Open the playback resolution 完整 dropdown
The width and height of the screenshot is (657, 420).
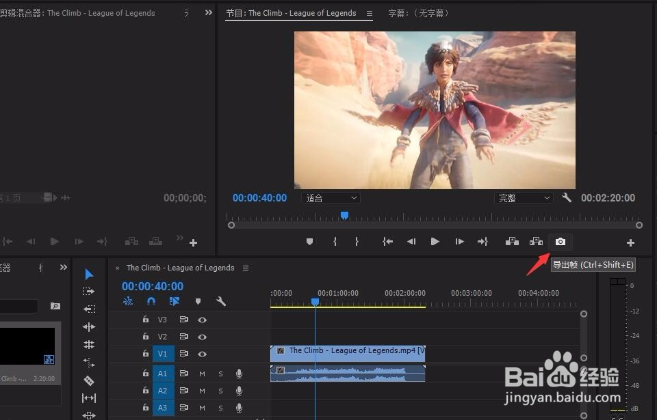(524, 198)
